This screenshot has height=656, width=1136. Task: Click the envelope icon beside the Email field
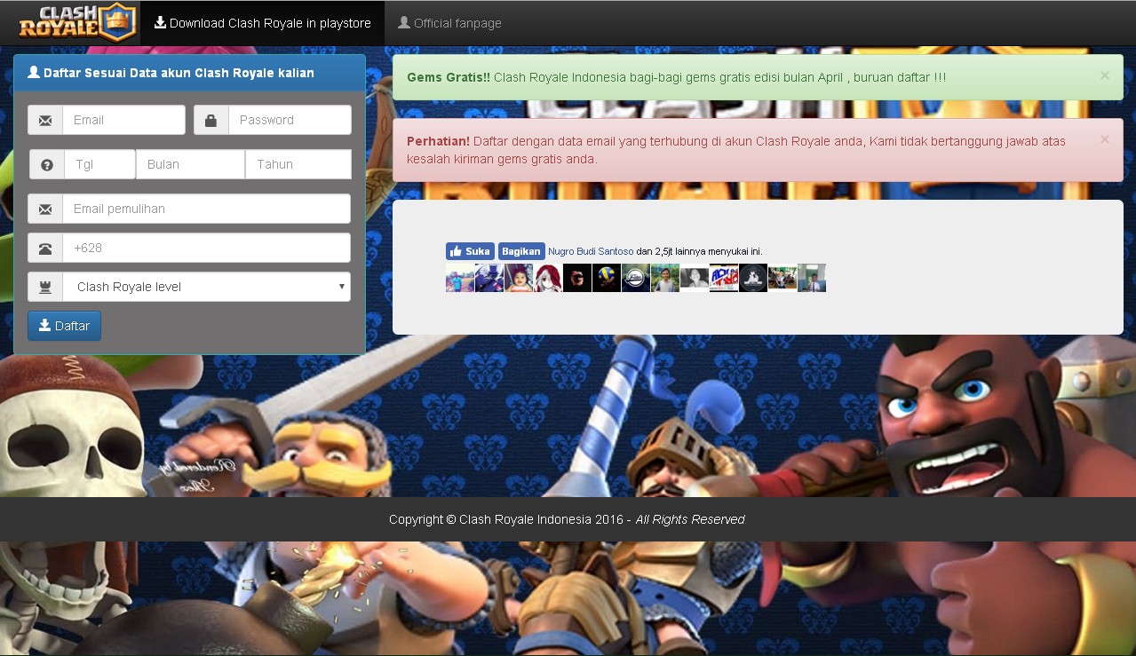pos(45,120)
